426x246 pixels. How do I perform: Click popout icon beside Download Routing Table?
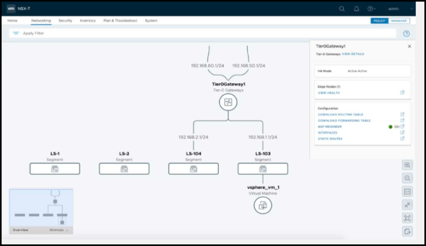[x=402, y=114]
